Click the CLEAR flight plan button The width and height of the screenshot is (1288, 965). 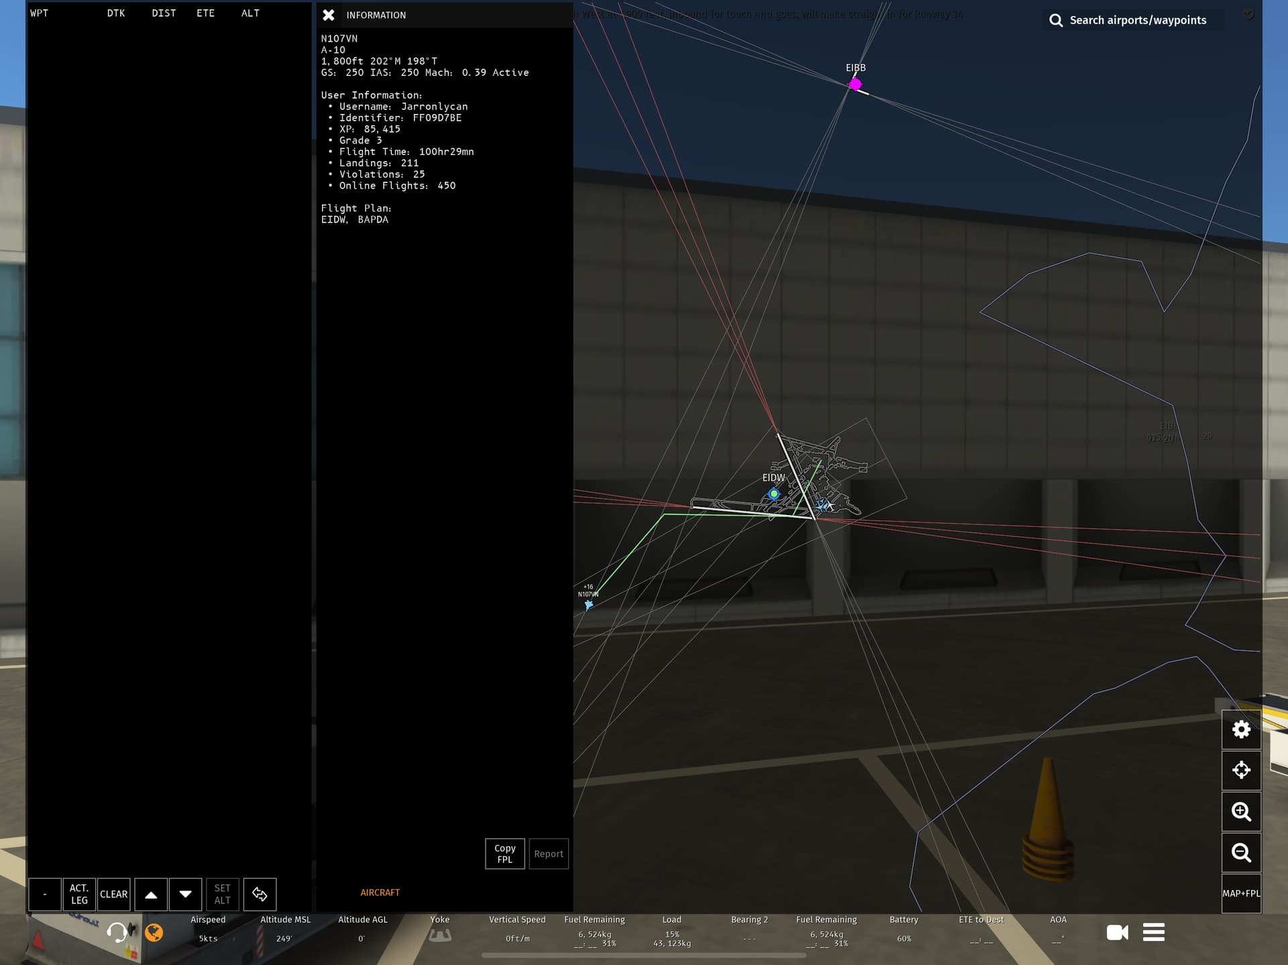(113, 894)
